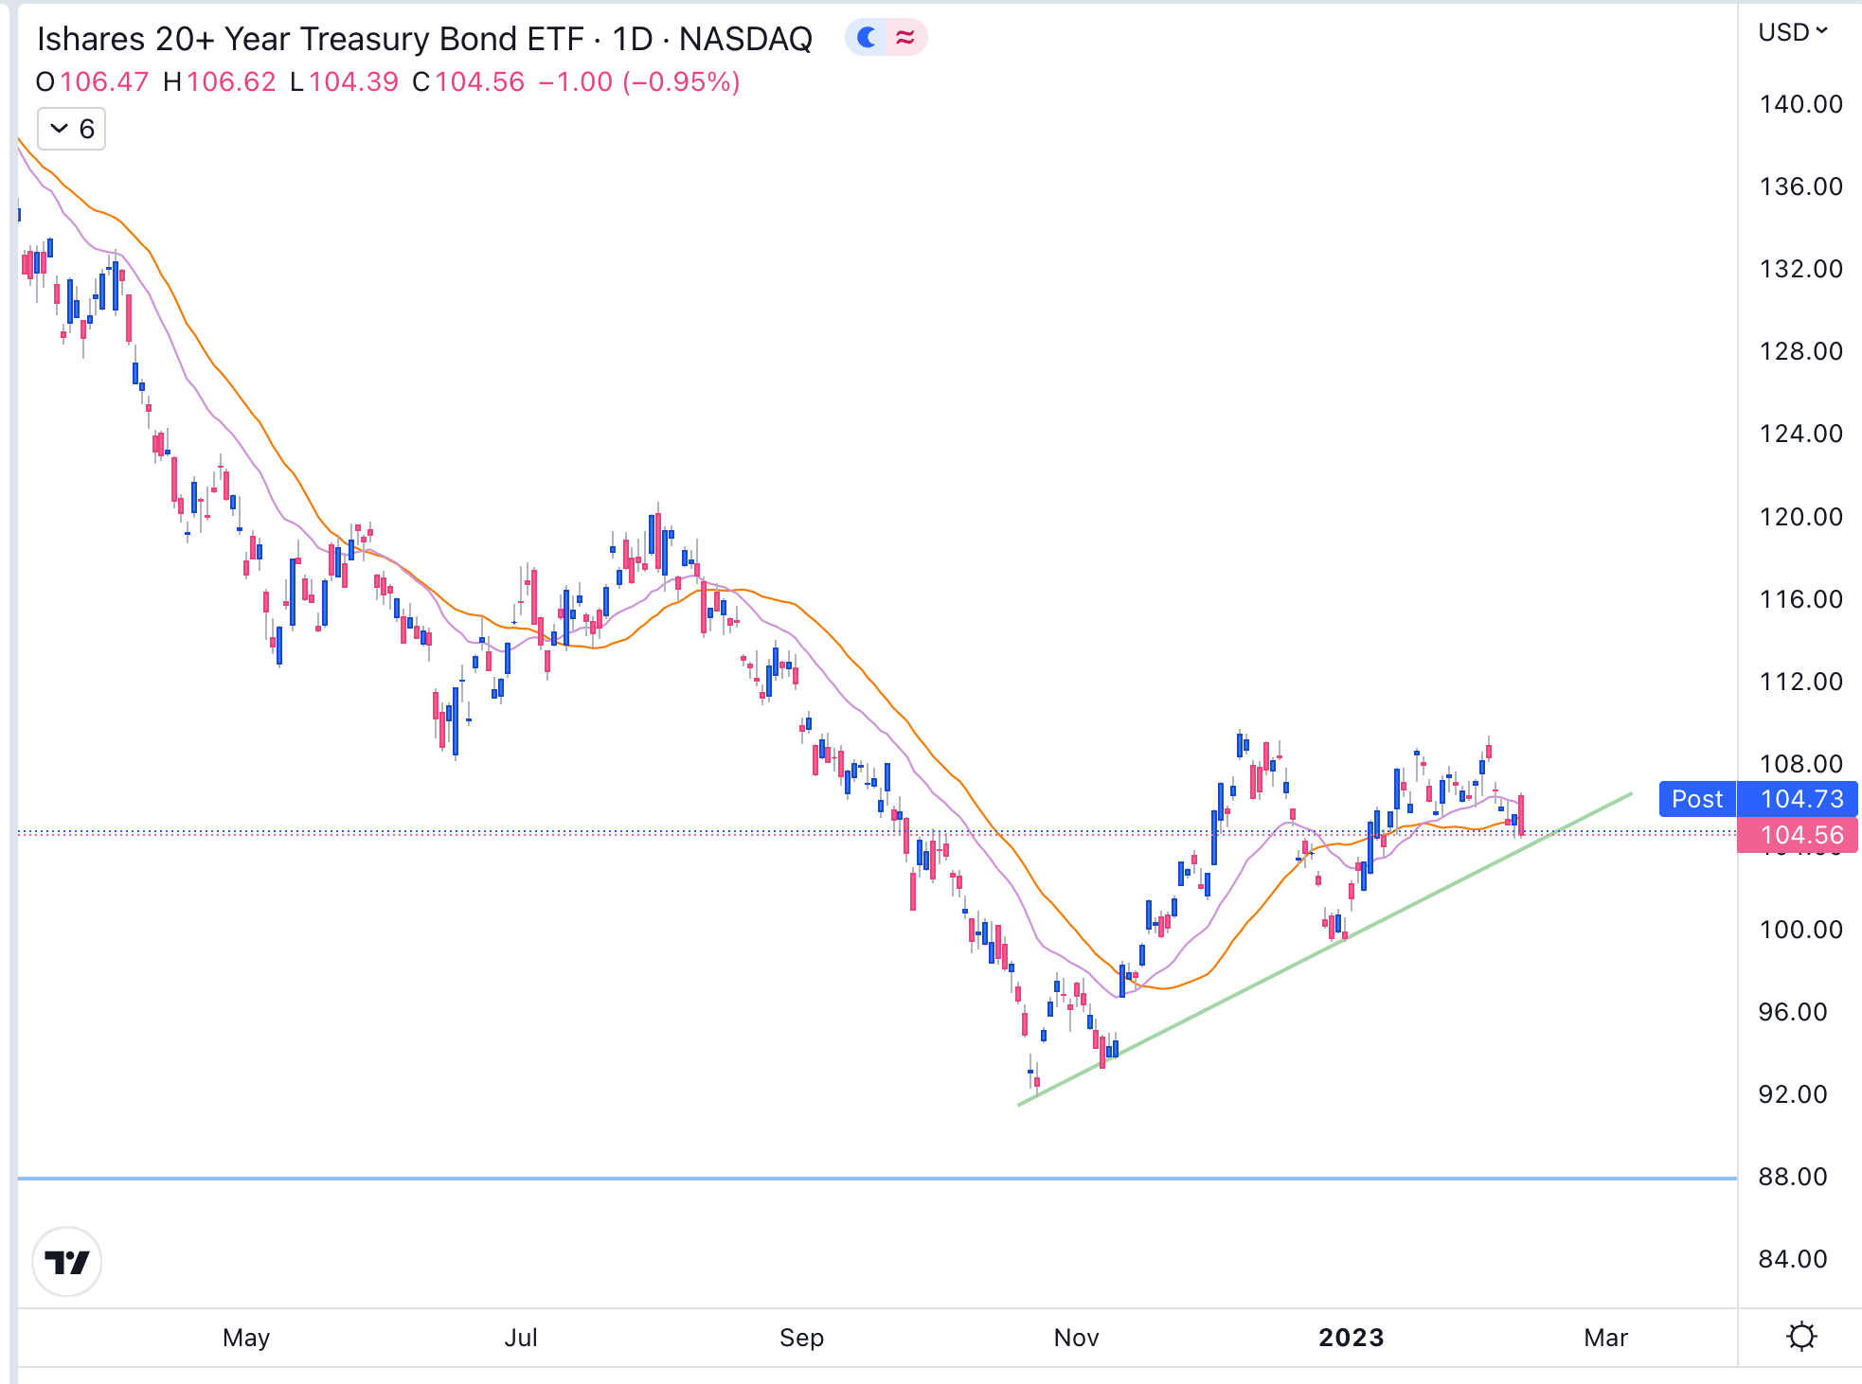The height and width of the screenshot is (1384, 1862).
Task: Click the Jul label on time axis
Action: [521, 1338]
